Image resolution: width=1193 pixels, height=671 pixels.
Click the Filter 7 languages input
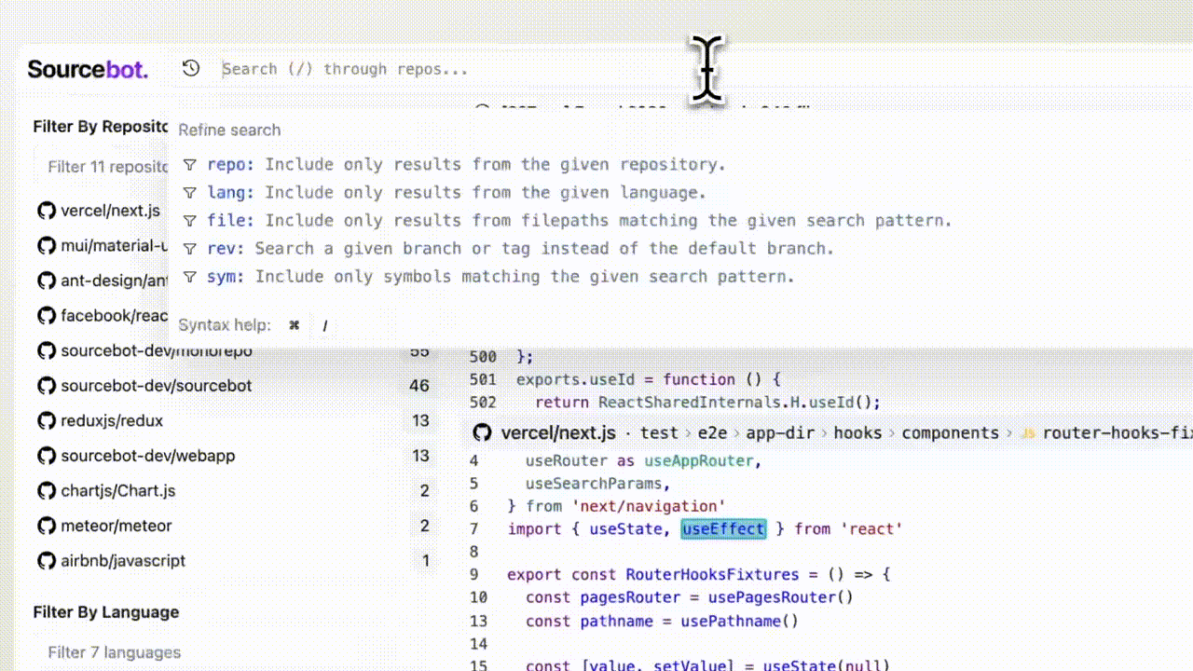pyautogui.click(x=114, y=652)
